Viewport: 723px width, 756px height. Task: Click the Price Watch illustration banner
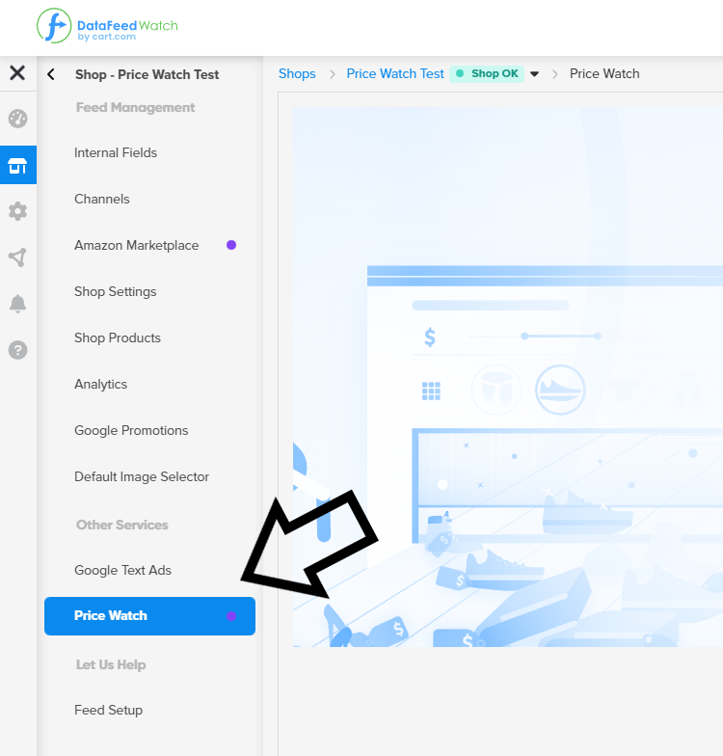click(508, 376)
